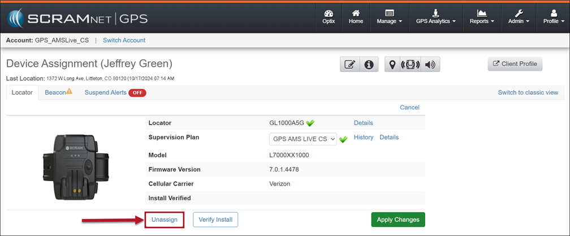Click the speaker sound icon button
Screen dimensions: 570x236
[430, 65]
